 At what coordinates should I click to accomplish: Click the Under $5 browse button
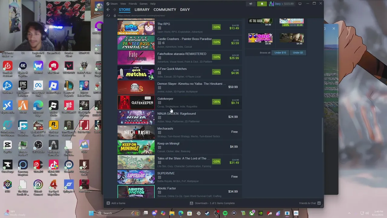(298, 53)
